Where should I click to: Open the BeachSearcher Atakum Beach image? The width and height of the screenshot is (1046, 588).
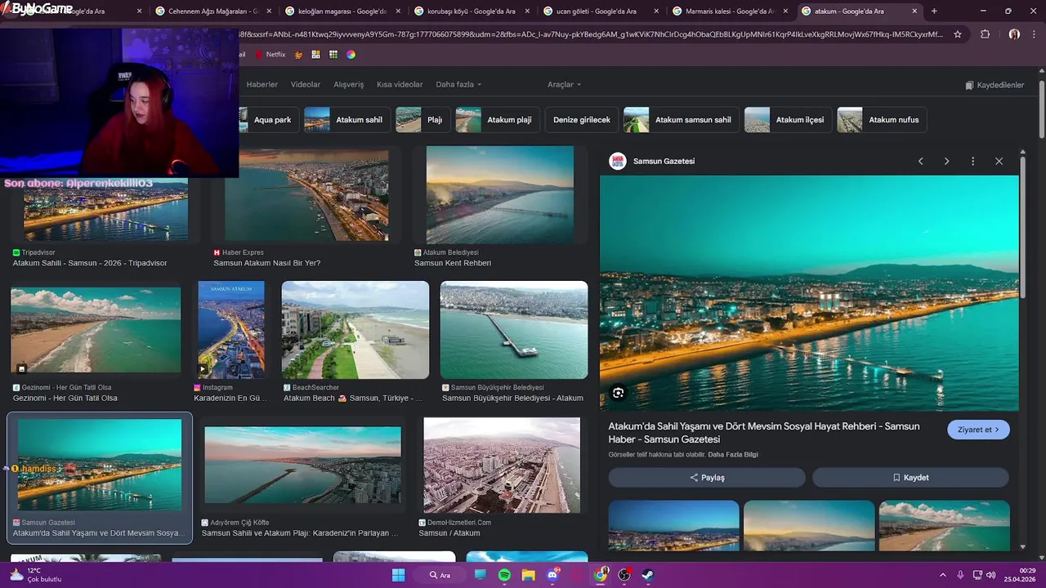pyautogui.click(x=355, y=330)
